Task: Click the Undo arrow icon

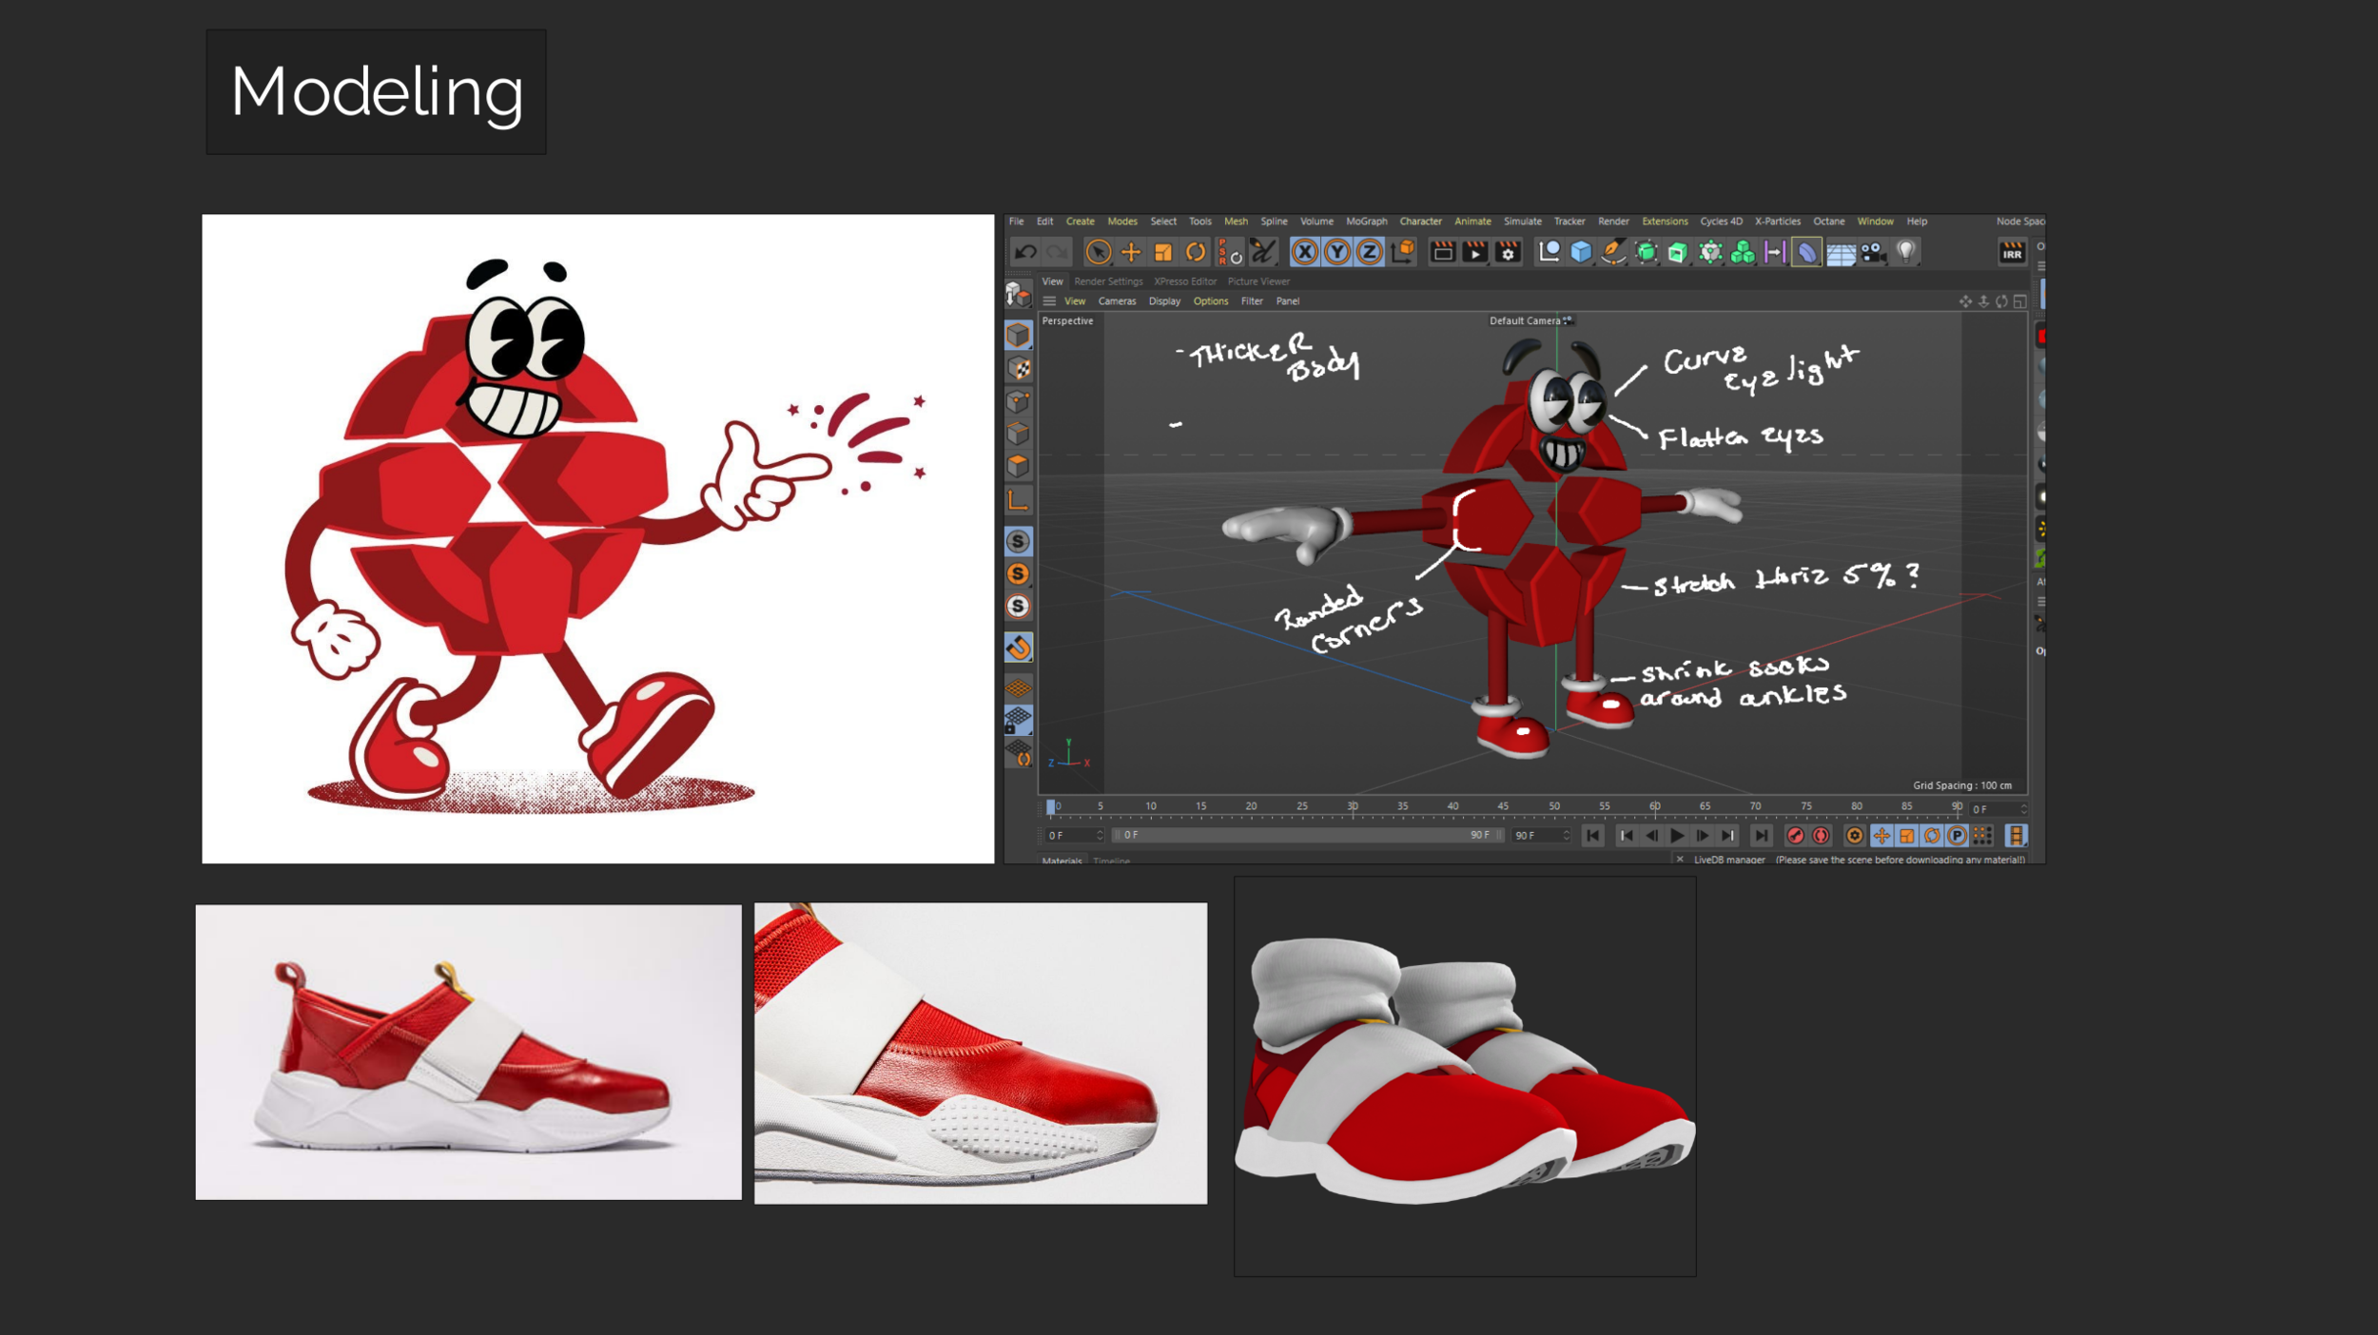Action: click(x=1025, y=252)
